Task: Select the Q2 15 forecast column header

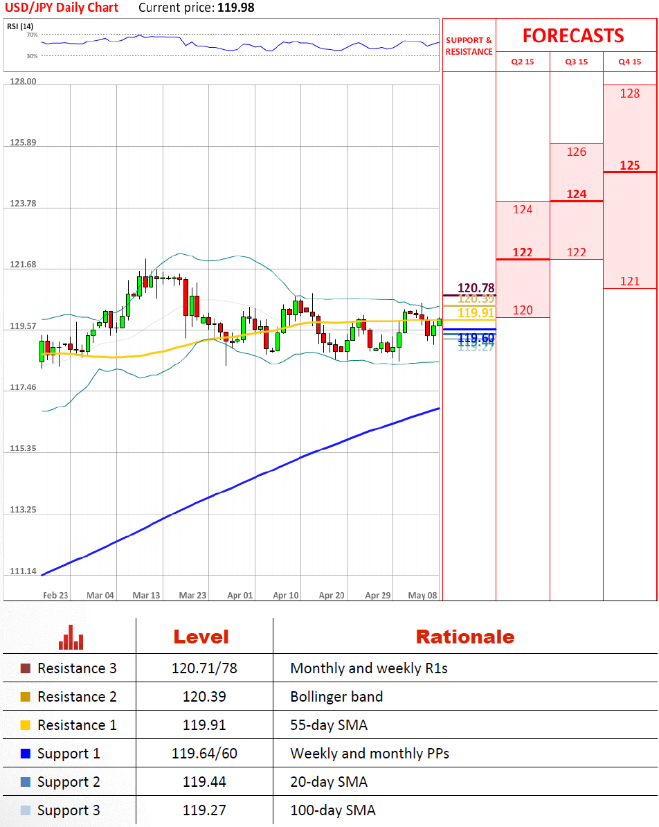Action: (x=523, y=62)
